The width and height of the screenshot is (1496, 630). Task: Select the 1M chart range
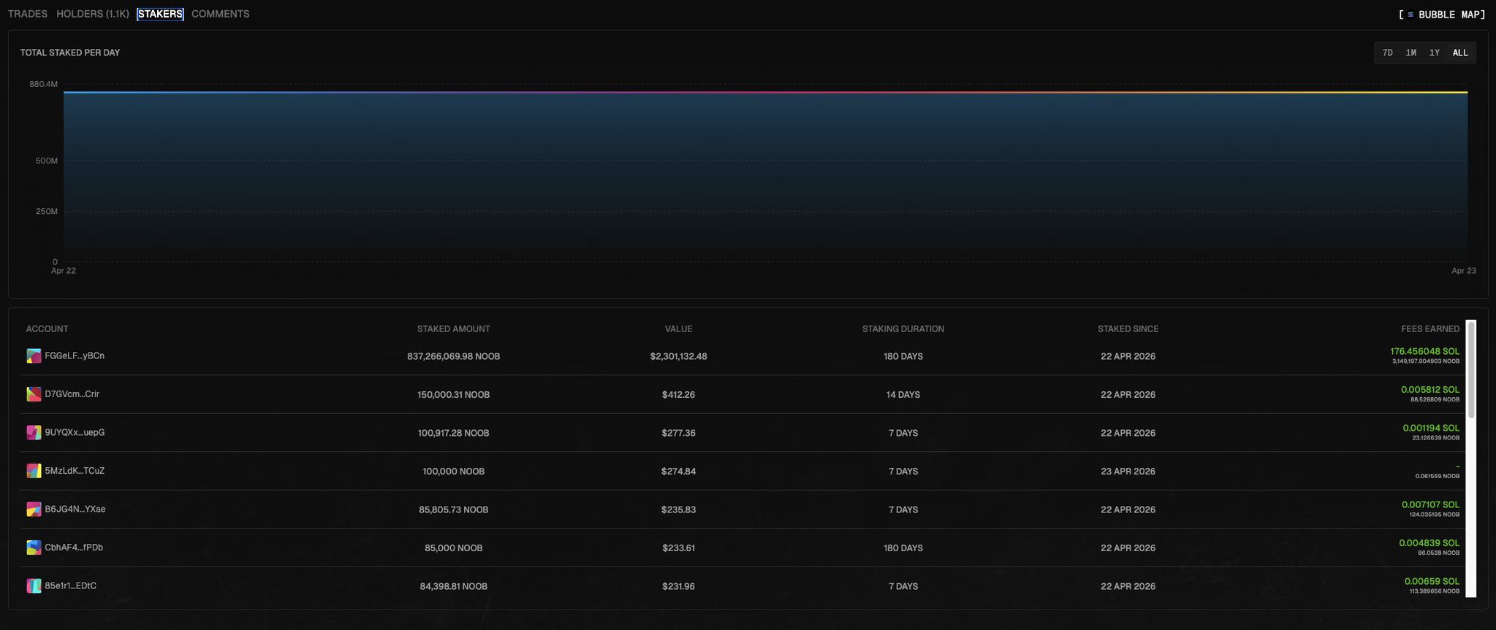click(1410, 53)
